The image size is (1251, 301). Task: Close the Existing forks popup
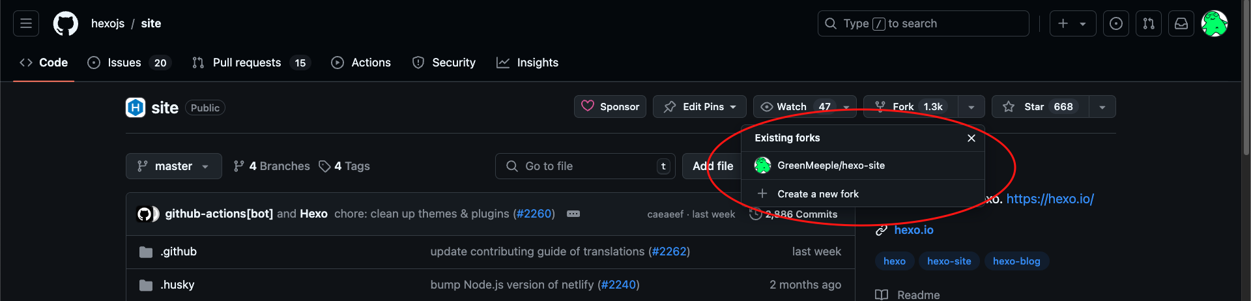point(971,138)
